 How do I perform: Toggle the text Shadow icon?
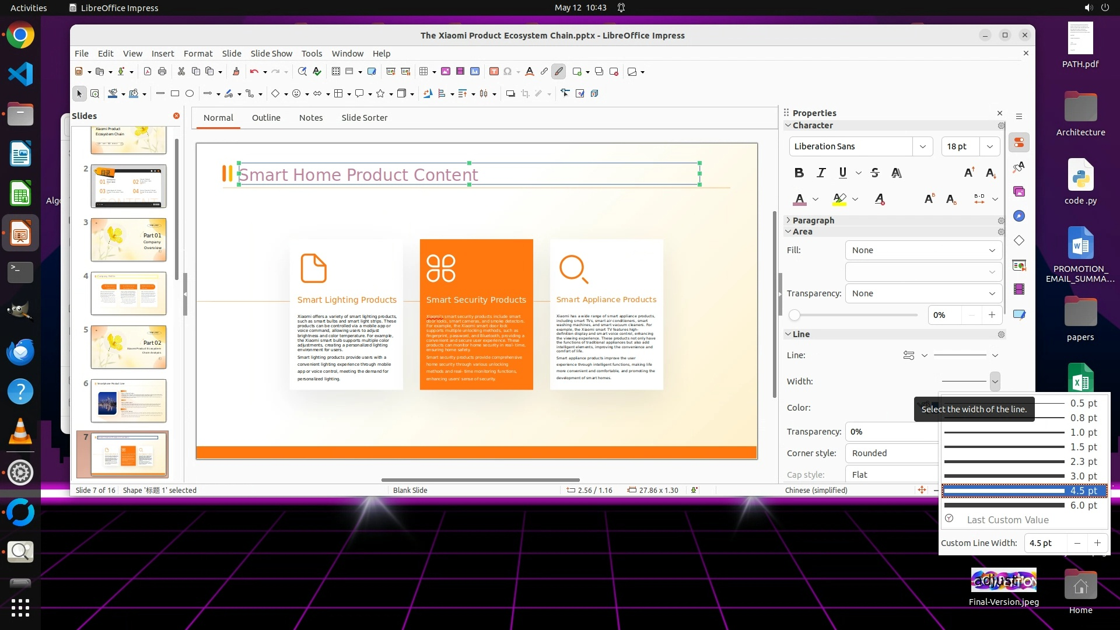click(x=897, y=173)
